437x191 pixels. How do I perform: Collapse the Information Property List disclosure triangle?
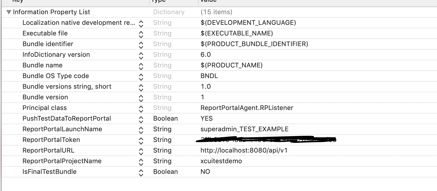click(x=9, y=12)
